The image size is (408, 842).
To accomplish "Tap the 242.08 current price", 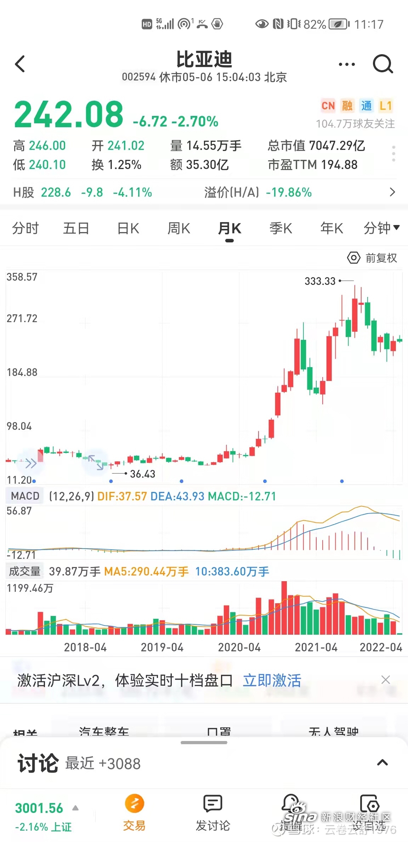I will pos(69,114).
